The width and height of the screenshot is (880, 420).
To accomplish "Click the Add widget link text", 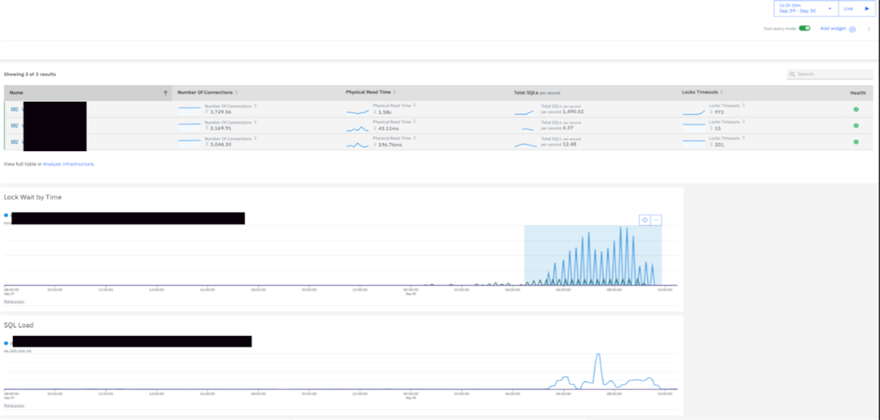I will (x=832, y=29).
